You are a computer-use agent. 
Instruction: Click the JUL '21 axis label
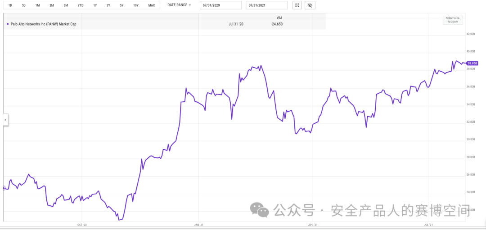pyautogui.click(x=428, y=225)
